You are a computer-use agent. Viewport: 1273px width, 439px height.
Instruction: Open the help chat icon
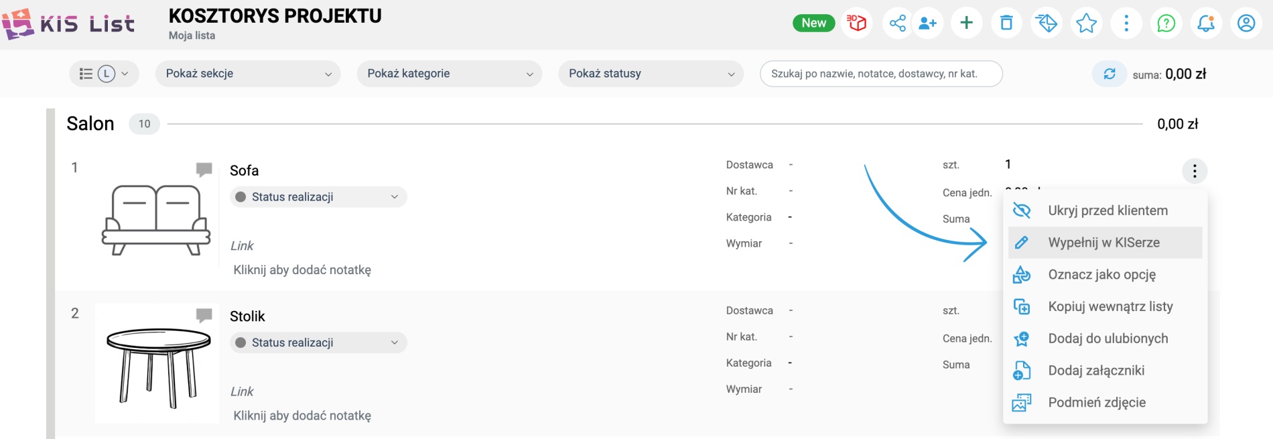pyautogui.click(x=1166, y=23)
